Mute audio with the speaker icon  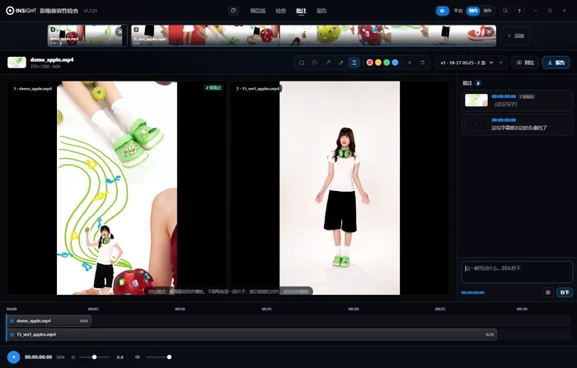[138, 357]
